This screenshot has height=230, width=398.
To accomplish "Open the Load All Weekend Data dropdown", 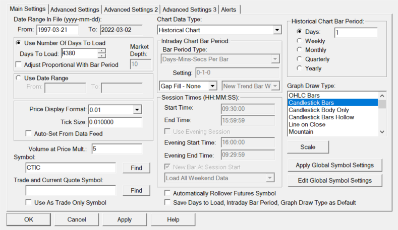I will 270,178.
